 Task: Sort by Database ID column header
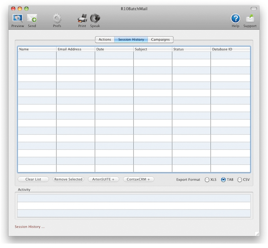point(230,49)
